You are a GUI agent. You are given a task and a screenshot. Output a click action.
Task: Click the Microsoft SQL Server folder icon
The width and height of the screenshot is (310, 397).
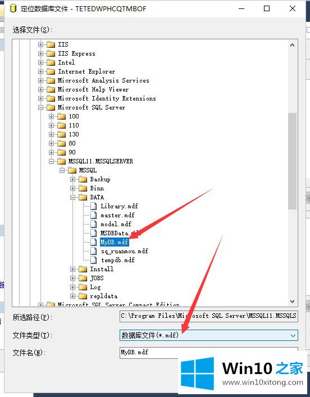tap(51, 107)
